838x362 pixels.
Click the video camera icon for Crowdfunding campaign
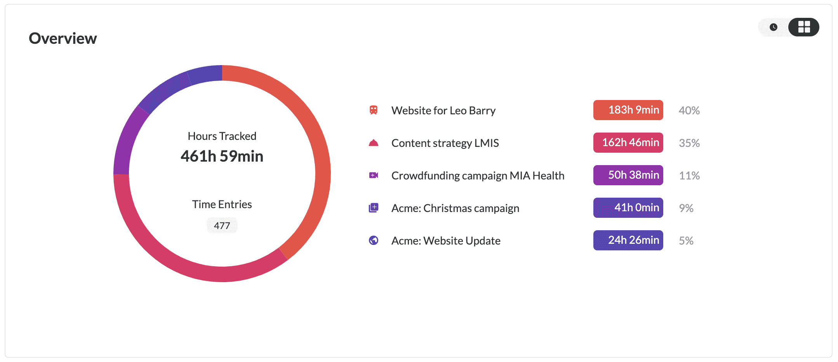[x=373, y=176]
